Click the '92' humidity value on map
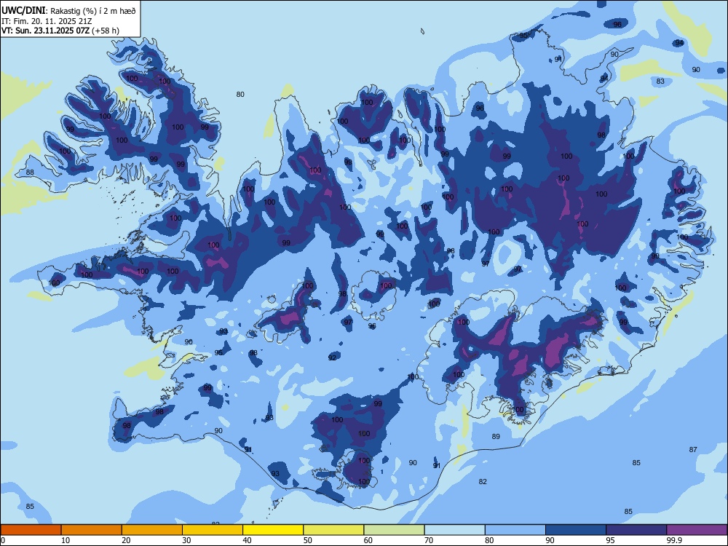This screenshot has width=728, height=546. pos(333,357)
